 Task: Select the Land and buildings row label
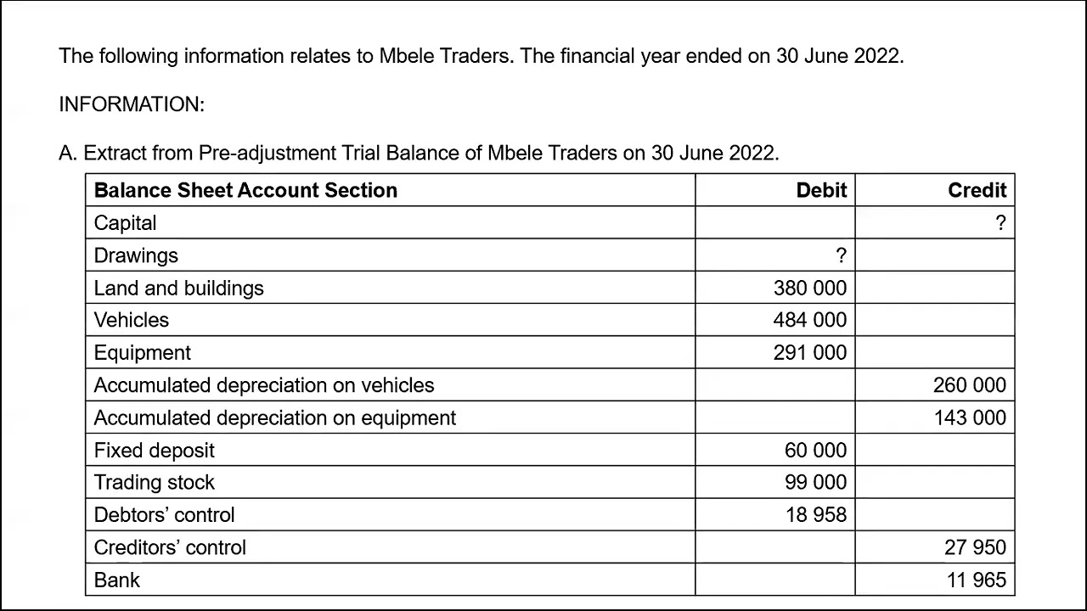click(x=178, y=289)
